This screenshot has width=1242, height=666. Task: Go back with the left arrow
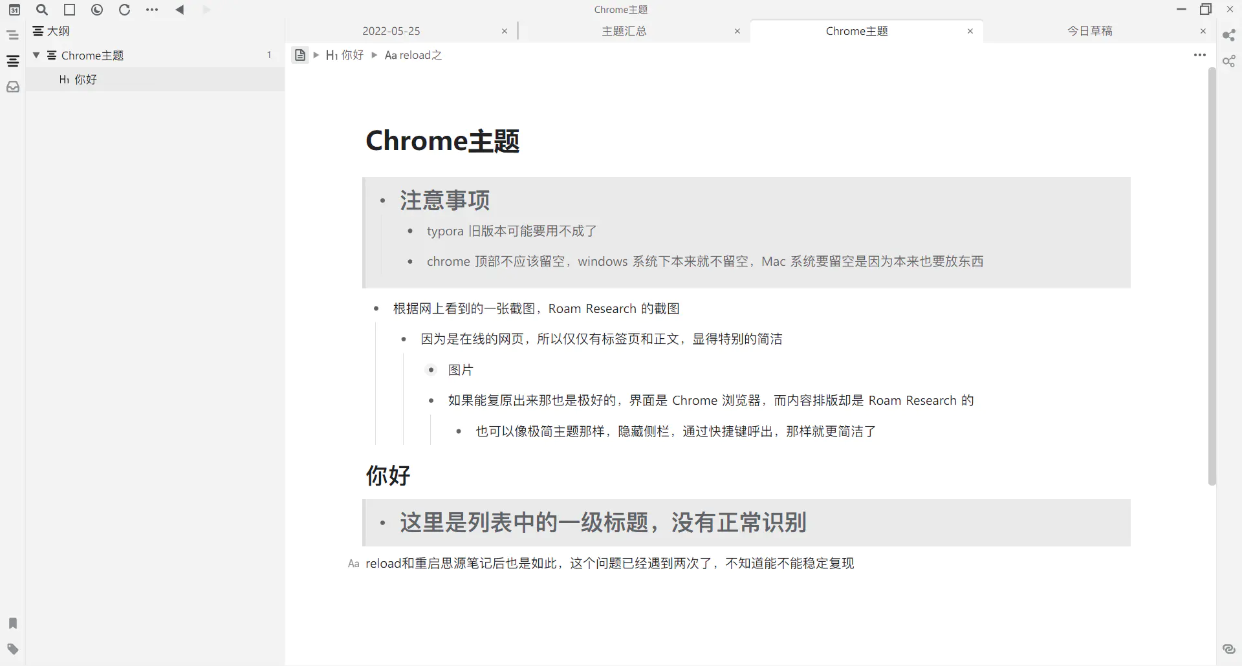coord(180,10)
